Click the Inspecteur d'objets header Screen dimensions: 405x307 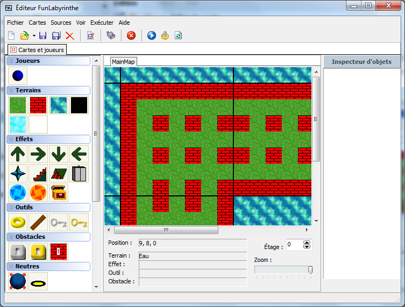tap(361, 62)
